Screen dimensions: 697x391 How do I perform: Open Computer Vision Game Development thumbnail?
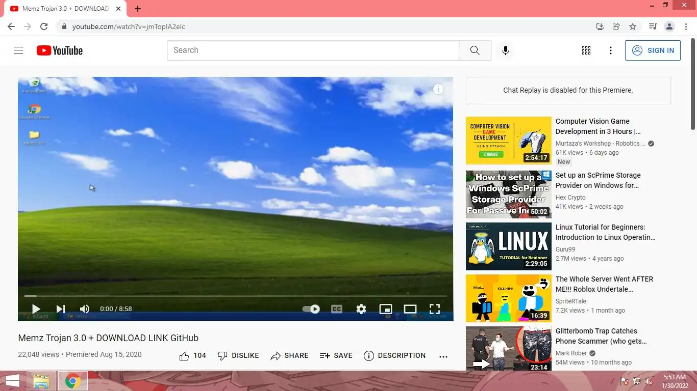click(x=508, y=141)
